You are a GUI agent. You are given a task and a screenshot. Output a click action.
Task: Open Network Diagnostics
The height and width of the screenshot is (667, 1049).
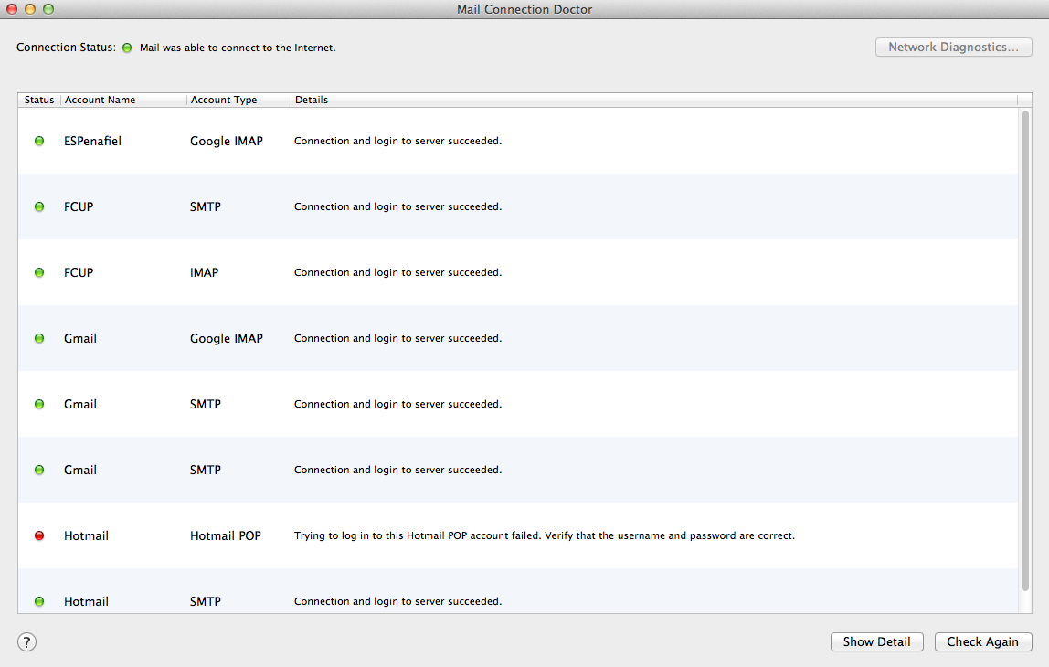click(x=953, y=47)
